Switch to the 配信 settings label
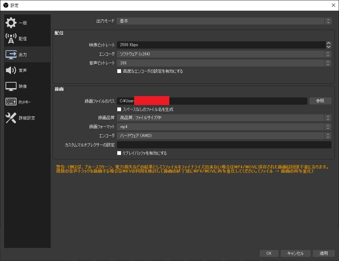339x261 pixels. 23,39
